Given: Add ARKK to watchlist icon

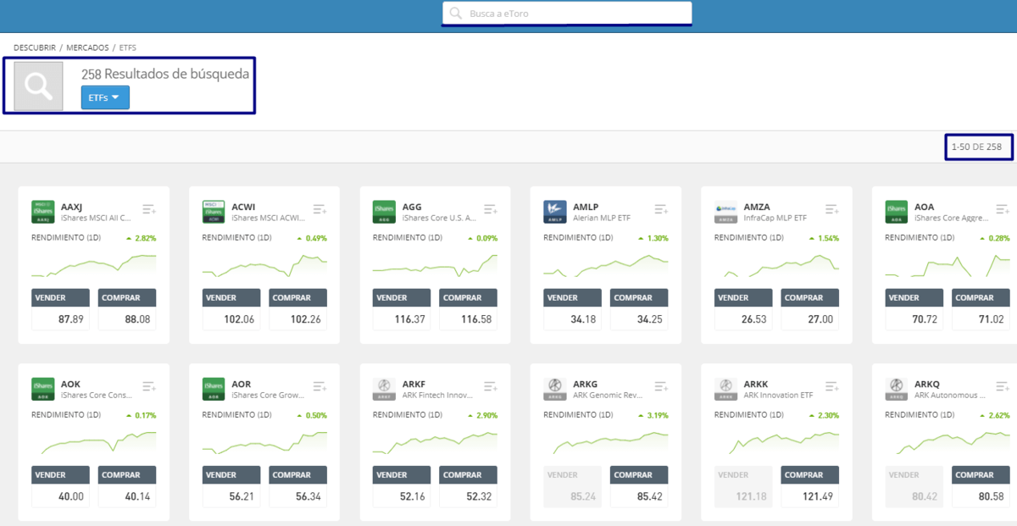Looking at the screenshot, I should coord(832,386).
